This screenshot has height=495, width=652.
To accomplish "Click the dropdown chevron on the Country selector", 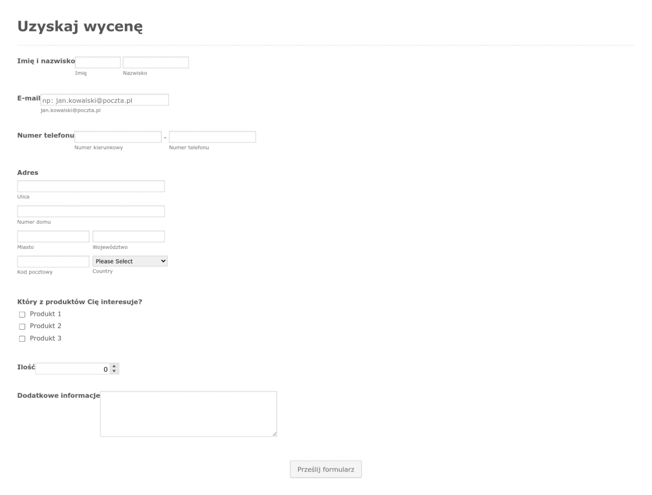I will [x=162, y=261].
